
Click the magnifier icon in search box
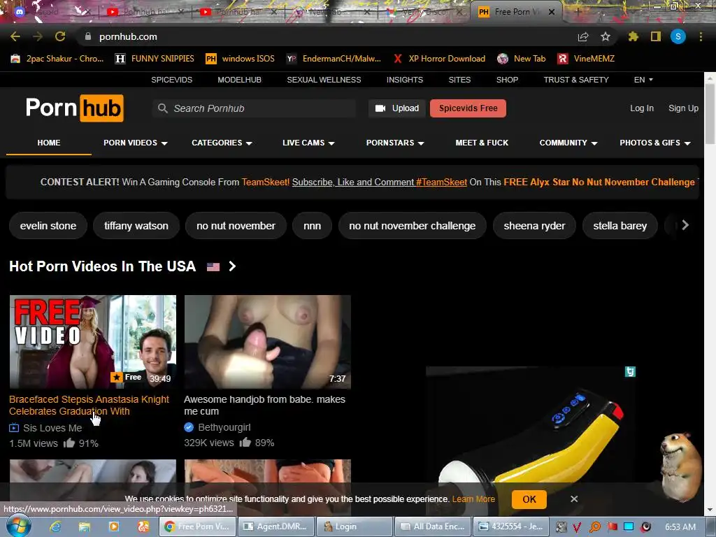[x=162, y=108]
